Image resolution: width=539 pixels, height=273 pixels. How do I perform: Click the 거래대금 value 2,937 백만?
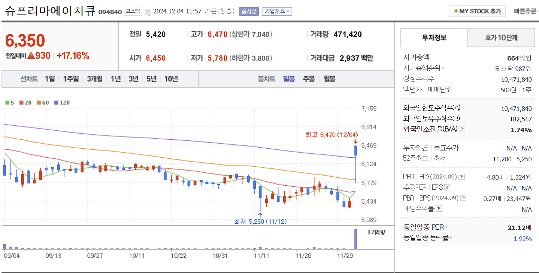(x=356, y=58)
